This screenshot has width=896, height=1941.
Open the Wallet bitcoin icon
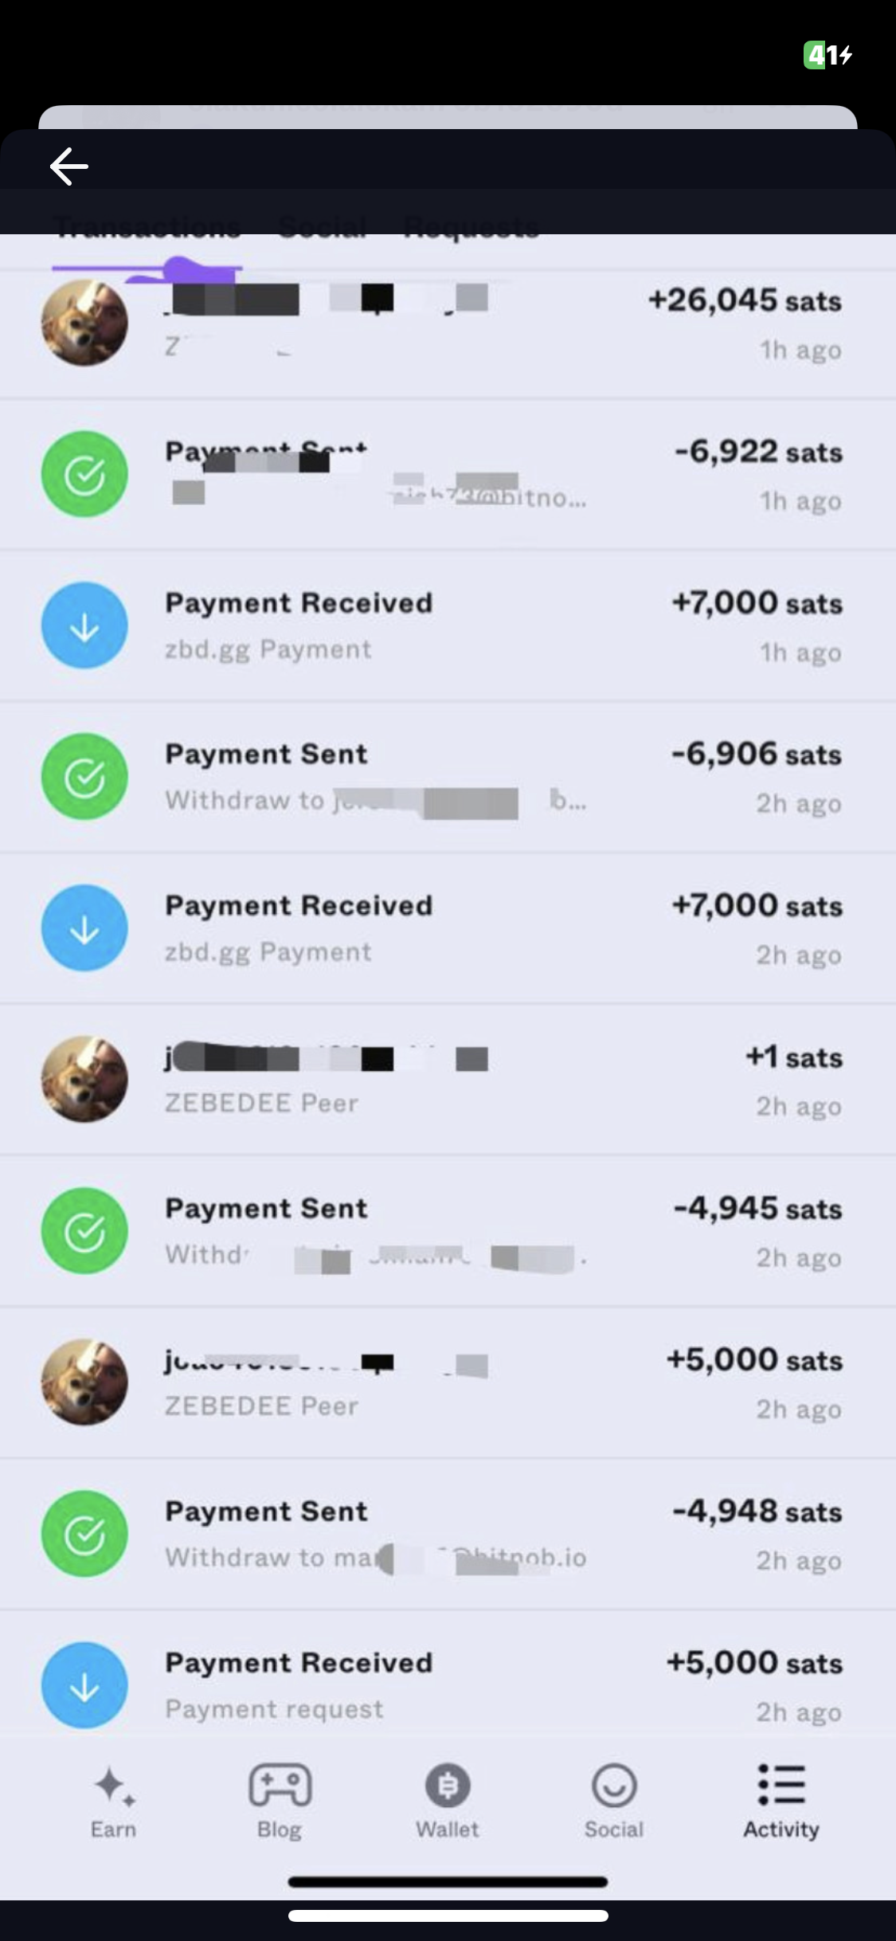(x=448, y=1785)
